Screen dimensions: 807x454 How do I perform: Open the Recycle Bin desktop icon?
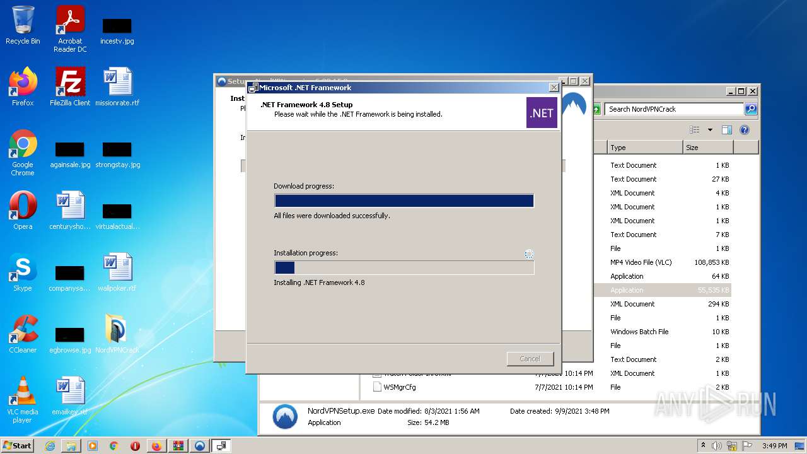(x=23, y=25)
